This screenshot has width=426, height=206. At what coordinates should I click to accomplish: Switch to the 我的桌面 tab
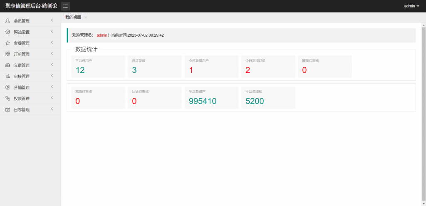tap(73, 17)
